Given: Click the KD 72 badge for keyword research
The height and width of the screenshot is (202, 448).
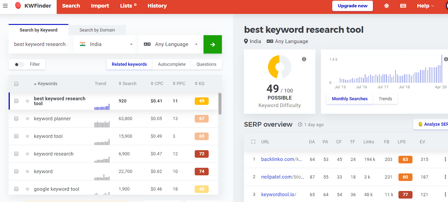Looking at the screenshot, I should (x=202, y=154).
